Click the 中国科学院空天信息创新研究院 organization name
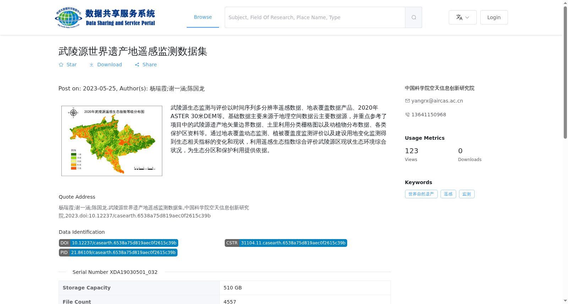568x304 pixels. (439, 88)
